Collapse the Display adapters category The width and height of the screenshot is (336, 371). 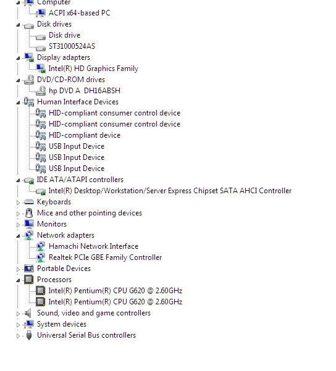tap(18, 59)
